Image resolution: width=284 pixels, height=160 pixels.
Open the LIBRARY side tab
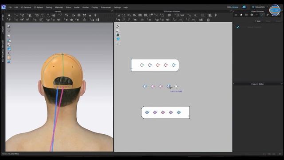(3, 18)
